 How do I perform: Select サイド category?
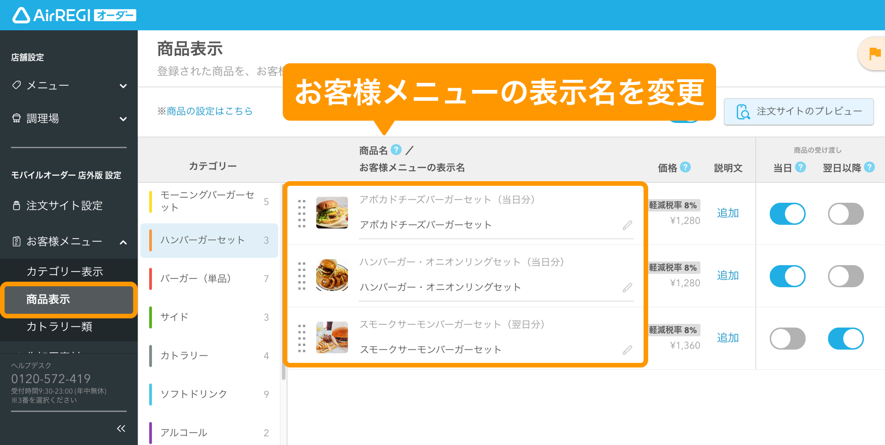[x=209, y=317]
